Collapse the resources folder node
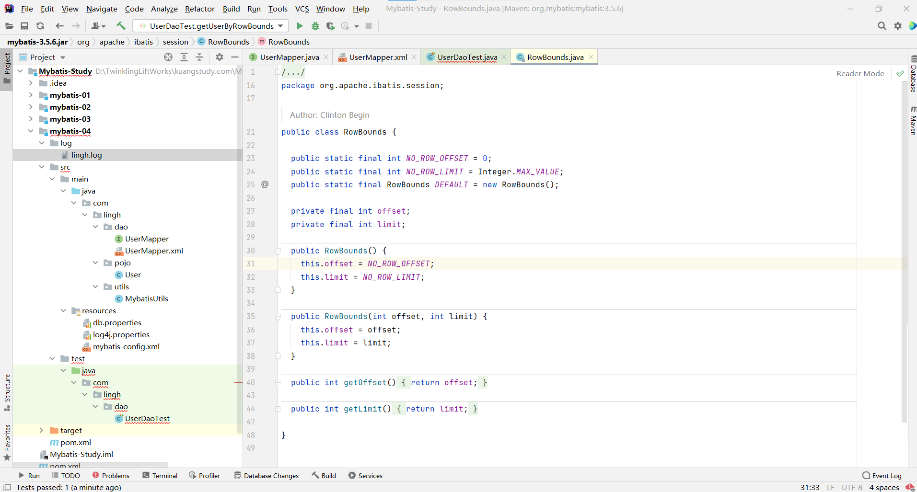This screenshot has height=492, width=917. (63, 310)
